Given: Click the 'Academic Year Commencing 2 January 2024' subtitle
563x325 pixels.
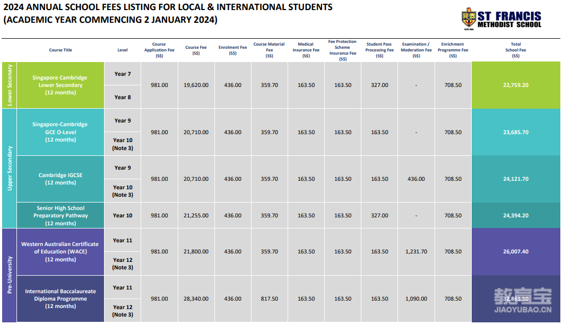Looking at the screenshot, I should [110, 20].
